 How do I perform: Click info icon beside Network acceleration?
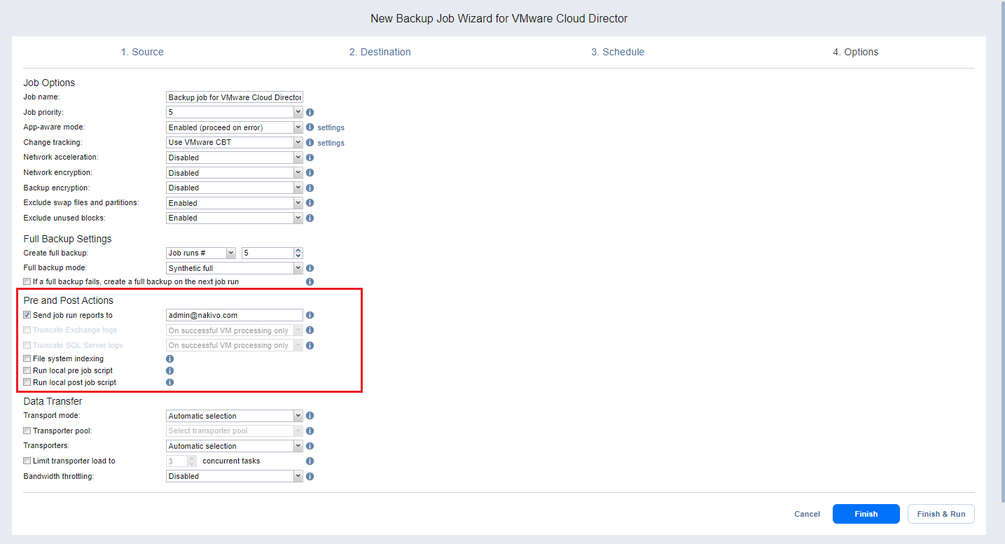point(310,158)
